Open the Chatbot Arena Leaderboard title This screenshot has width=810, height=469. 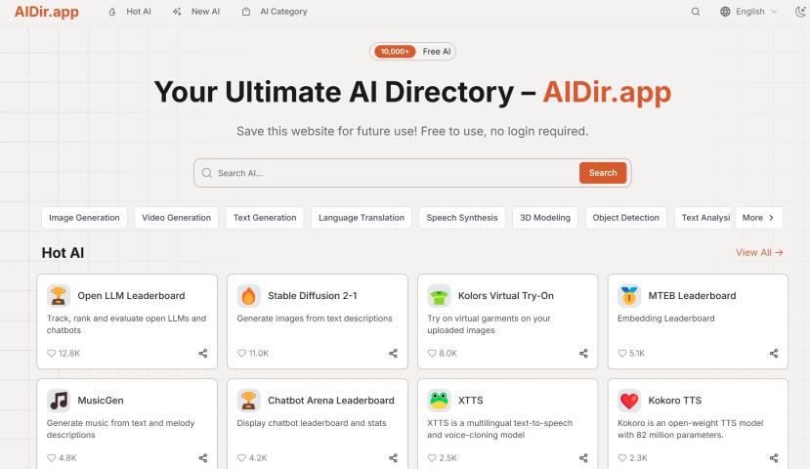pos(330,401)
